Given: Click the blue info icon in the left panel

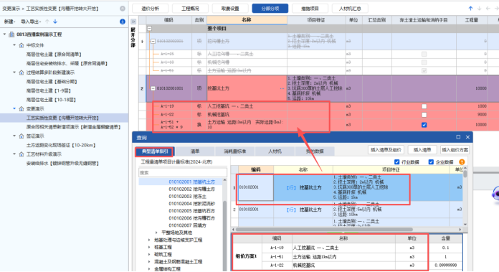Looking at the screenshot, I should point(122,22).
